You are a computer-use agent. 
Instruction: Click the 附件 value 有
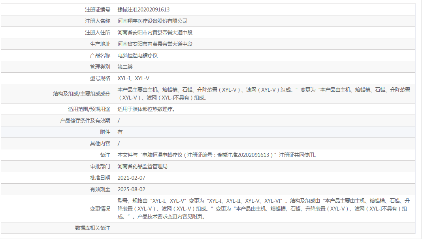pyautogui.click(x=119, y=132)
